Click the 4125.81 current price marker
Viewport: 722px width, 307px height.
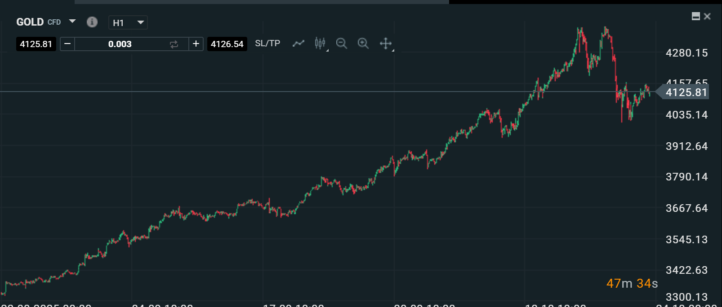(686, 92)
